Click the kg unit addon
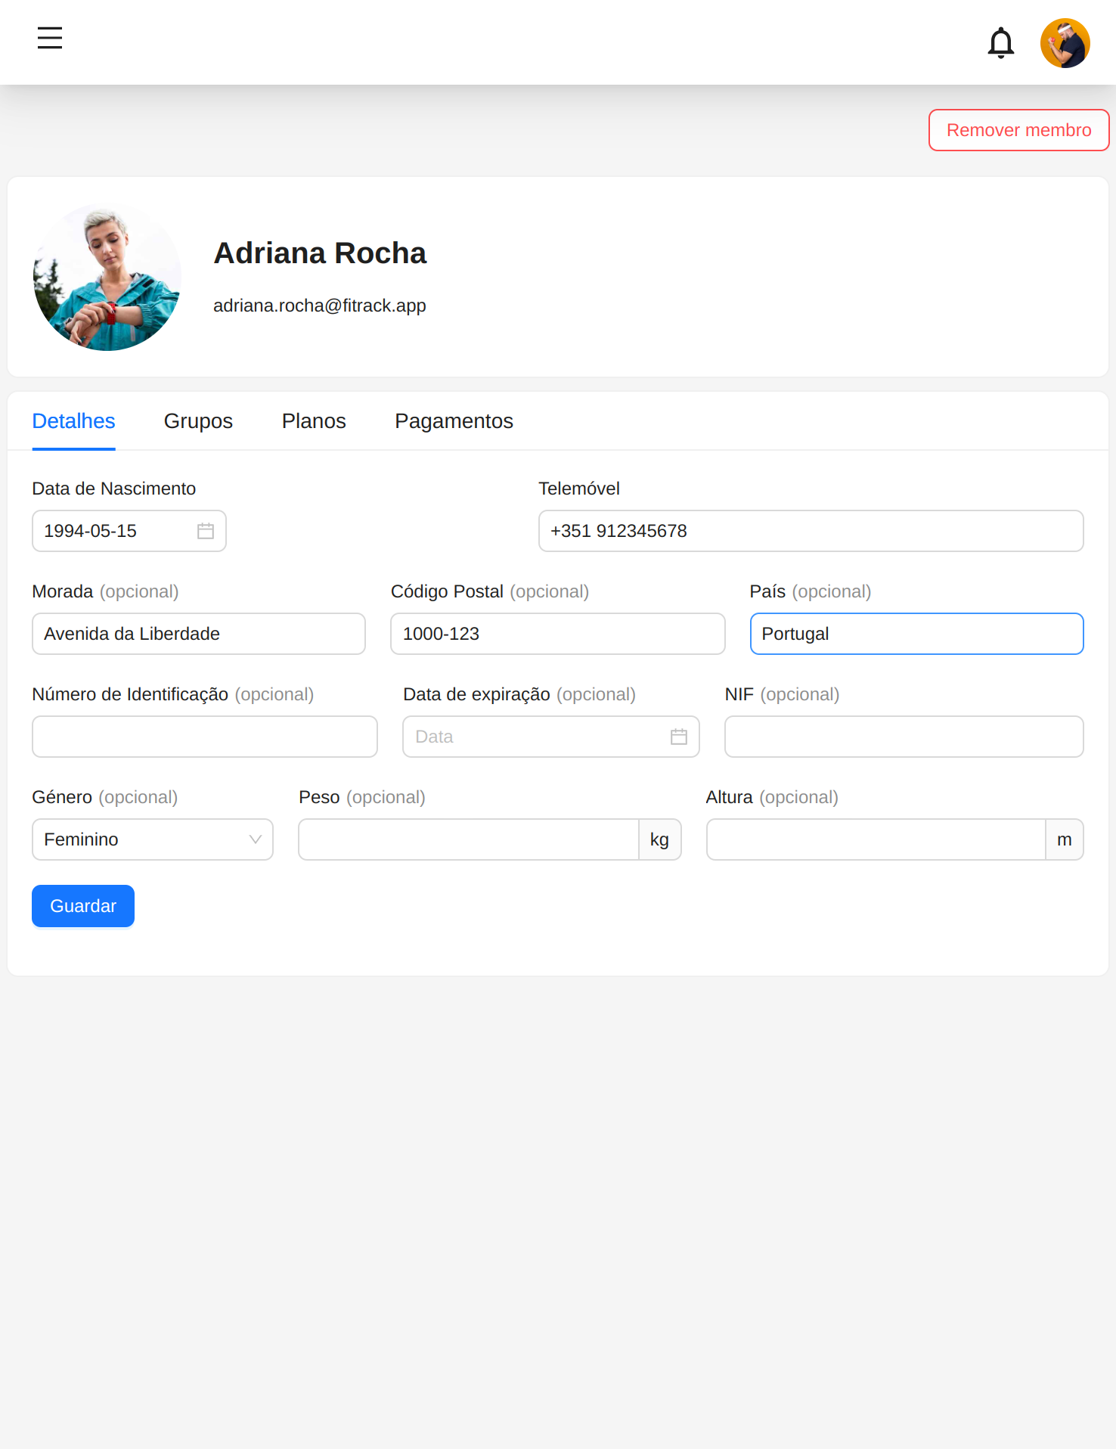Viewport: 1116px width, 1449px height. (x=659, y=839)
